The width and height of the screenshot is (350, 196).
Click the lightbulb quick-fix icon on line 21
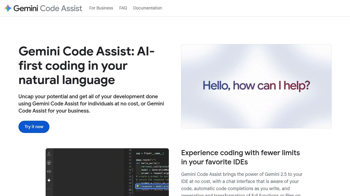click(138, 186)
